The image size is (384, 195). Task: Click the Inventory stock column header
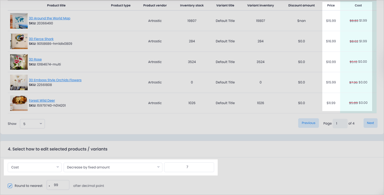pos(192,5)
